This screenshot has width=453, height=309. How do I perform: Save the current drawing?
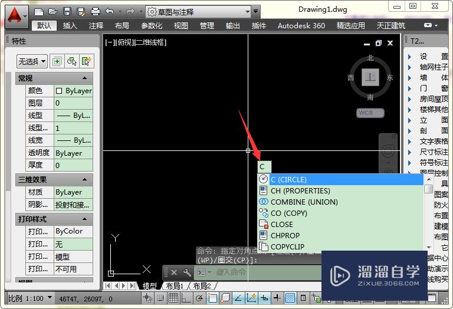[x=67, y=12]
